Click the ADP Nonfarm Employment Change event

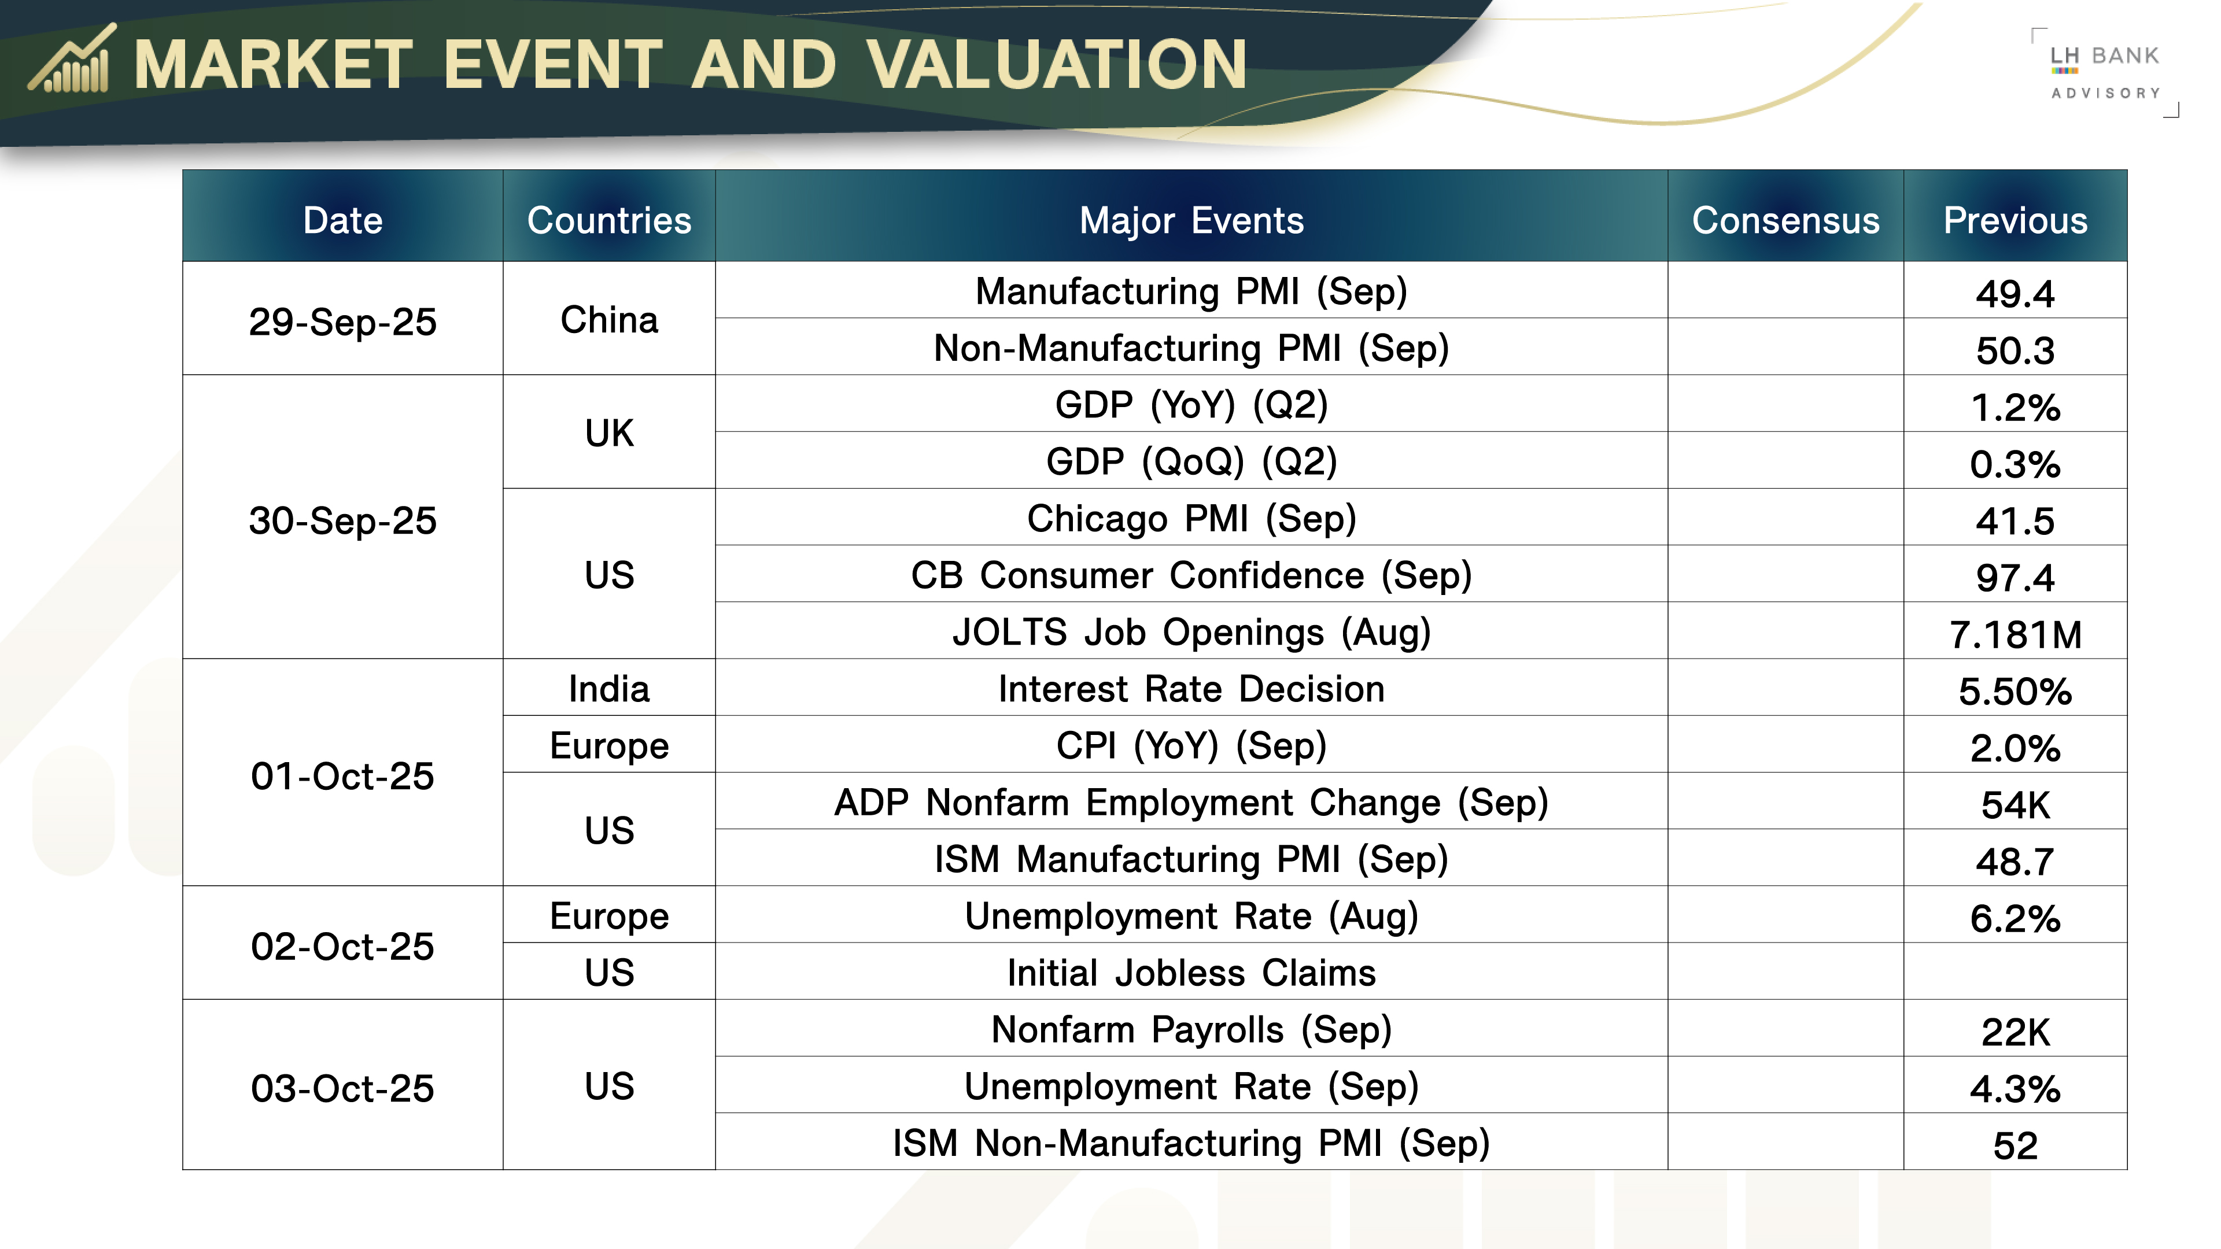pos(1191,803)
